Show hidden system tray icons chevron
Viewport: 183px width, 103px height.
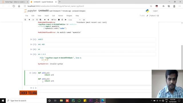point(152,100)
